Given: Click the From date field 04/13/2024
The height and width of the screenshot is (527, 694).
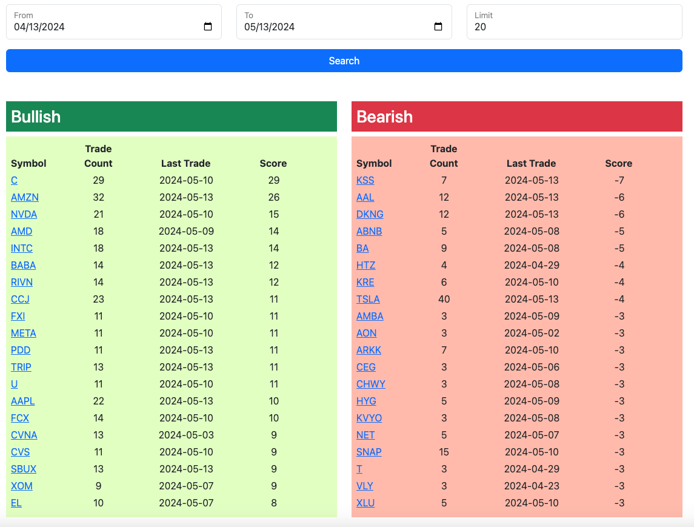Looking at the screenshot, I should [114, 22].
